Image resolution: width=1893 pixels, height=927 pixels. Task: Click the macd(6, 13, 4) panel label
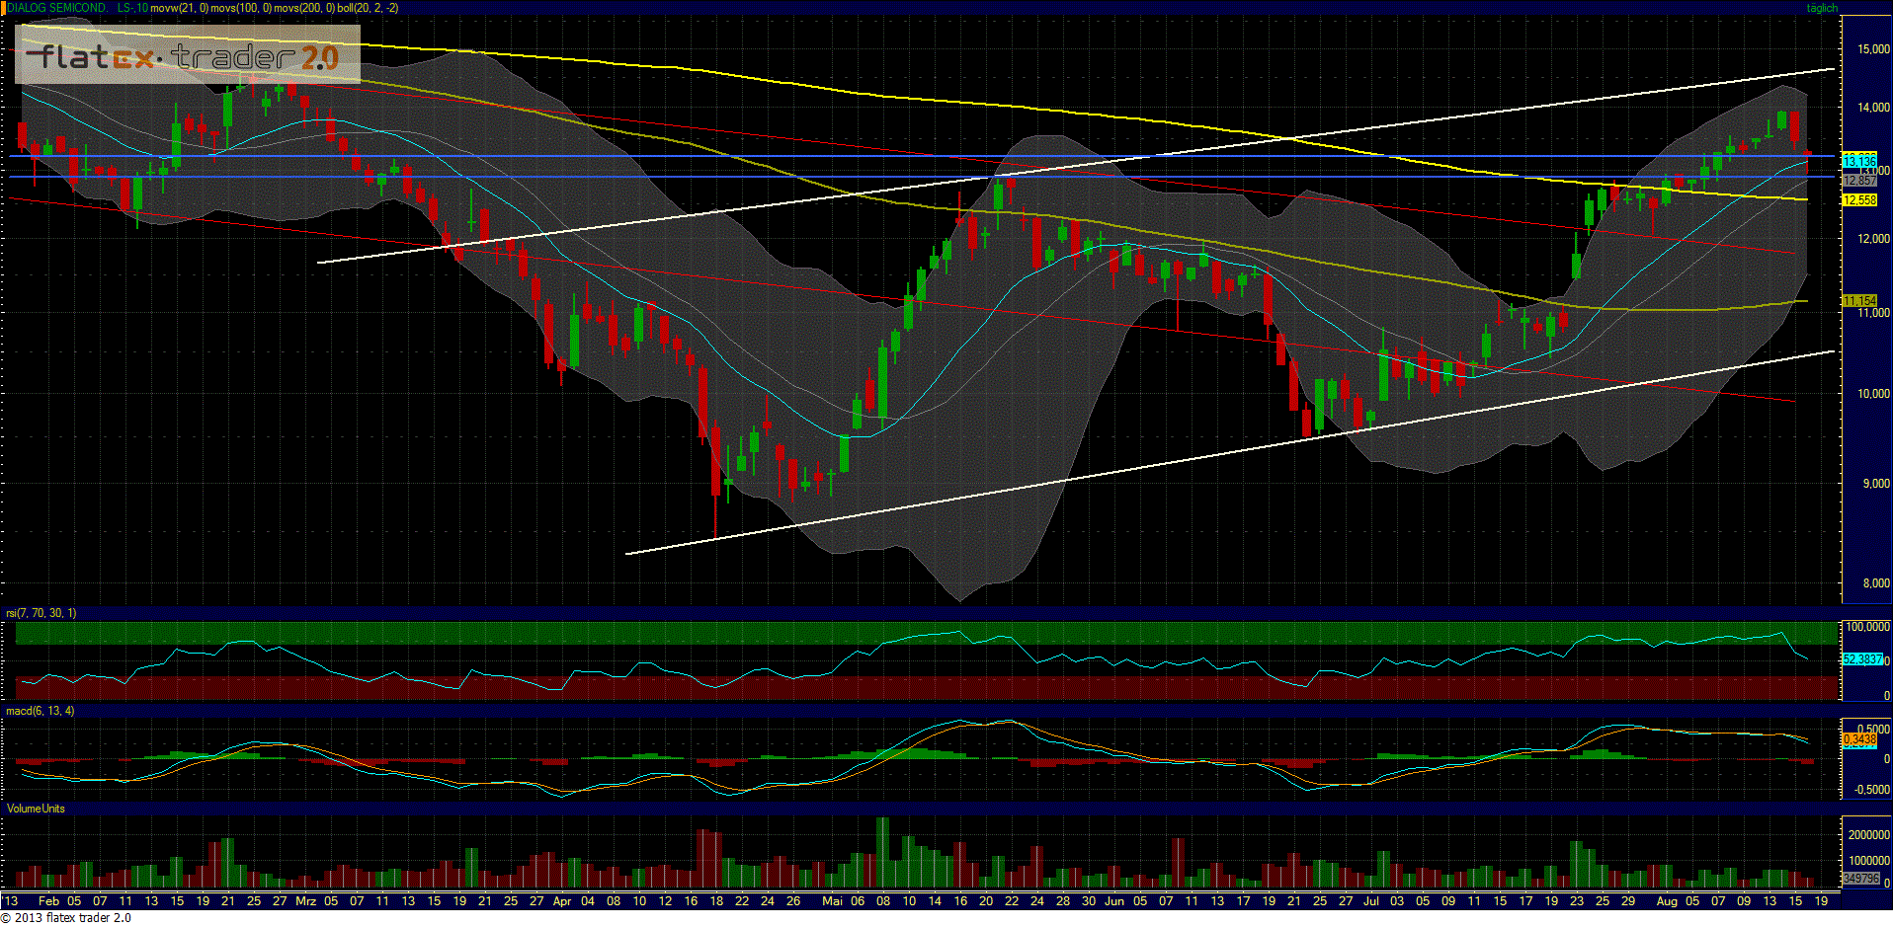click(x=40, y=711)
